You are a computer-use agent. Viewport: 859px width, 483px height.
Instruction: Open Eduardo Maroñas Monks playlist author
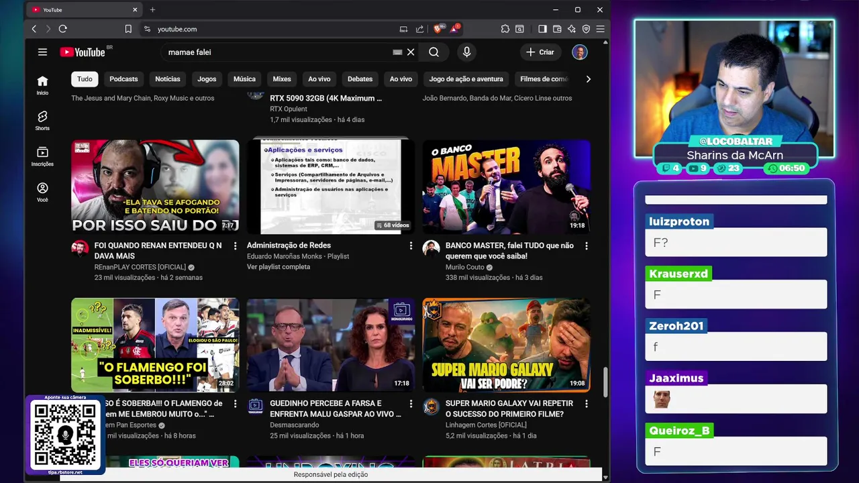pyautogui.click(x=286, y=256)
